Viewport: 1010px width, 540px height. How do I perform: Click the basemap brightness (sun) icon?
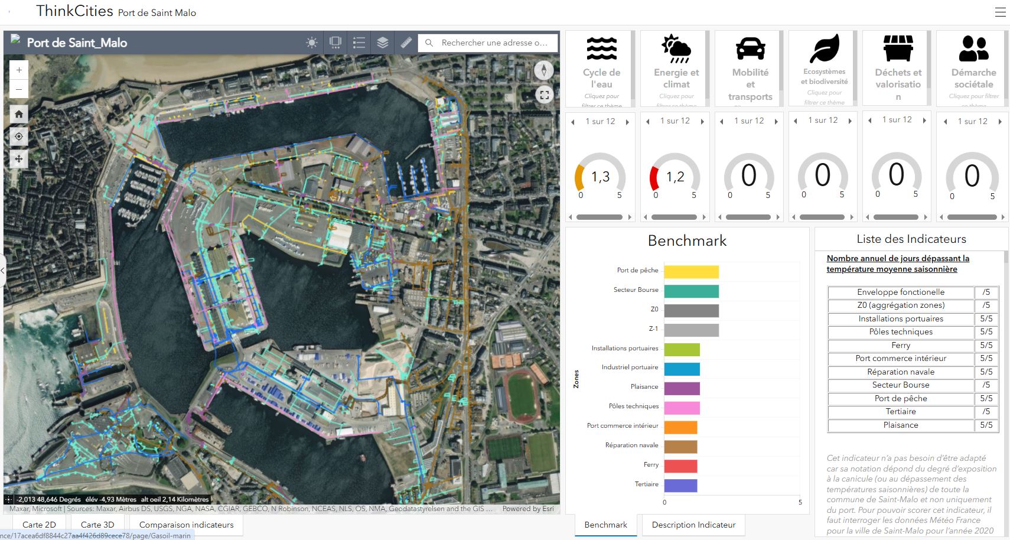coord(311,42)
